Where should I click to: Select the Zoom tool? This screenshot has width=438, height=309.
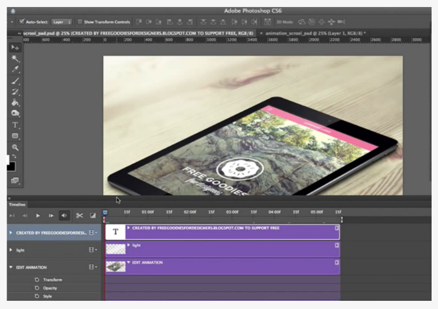click(x=15, y=148)
